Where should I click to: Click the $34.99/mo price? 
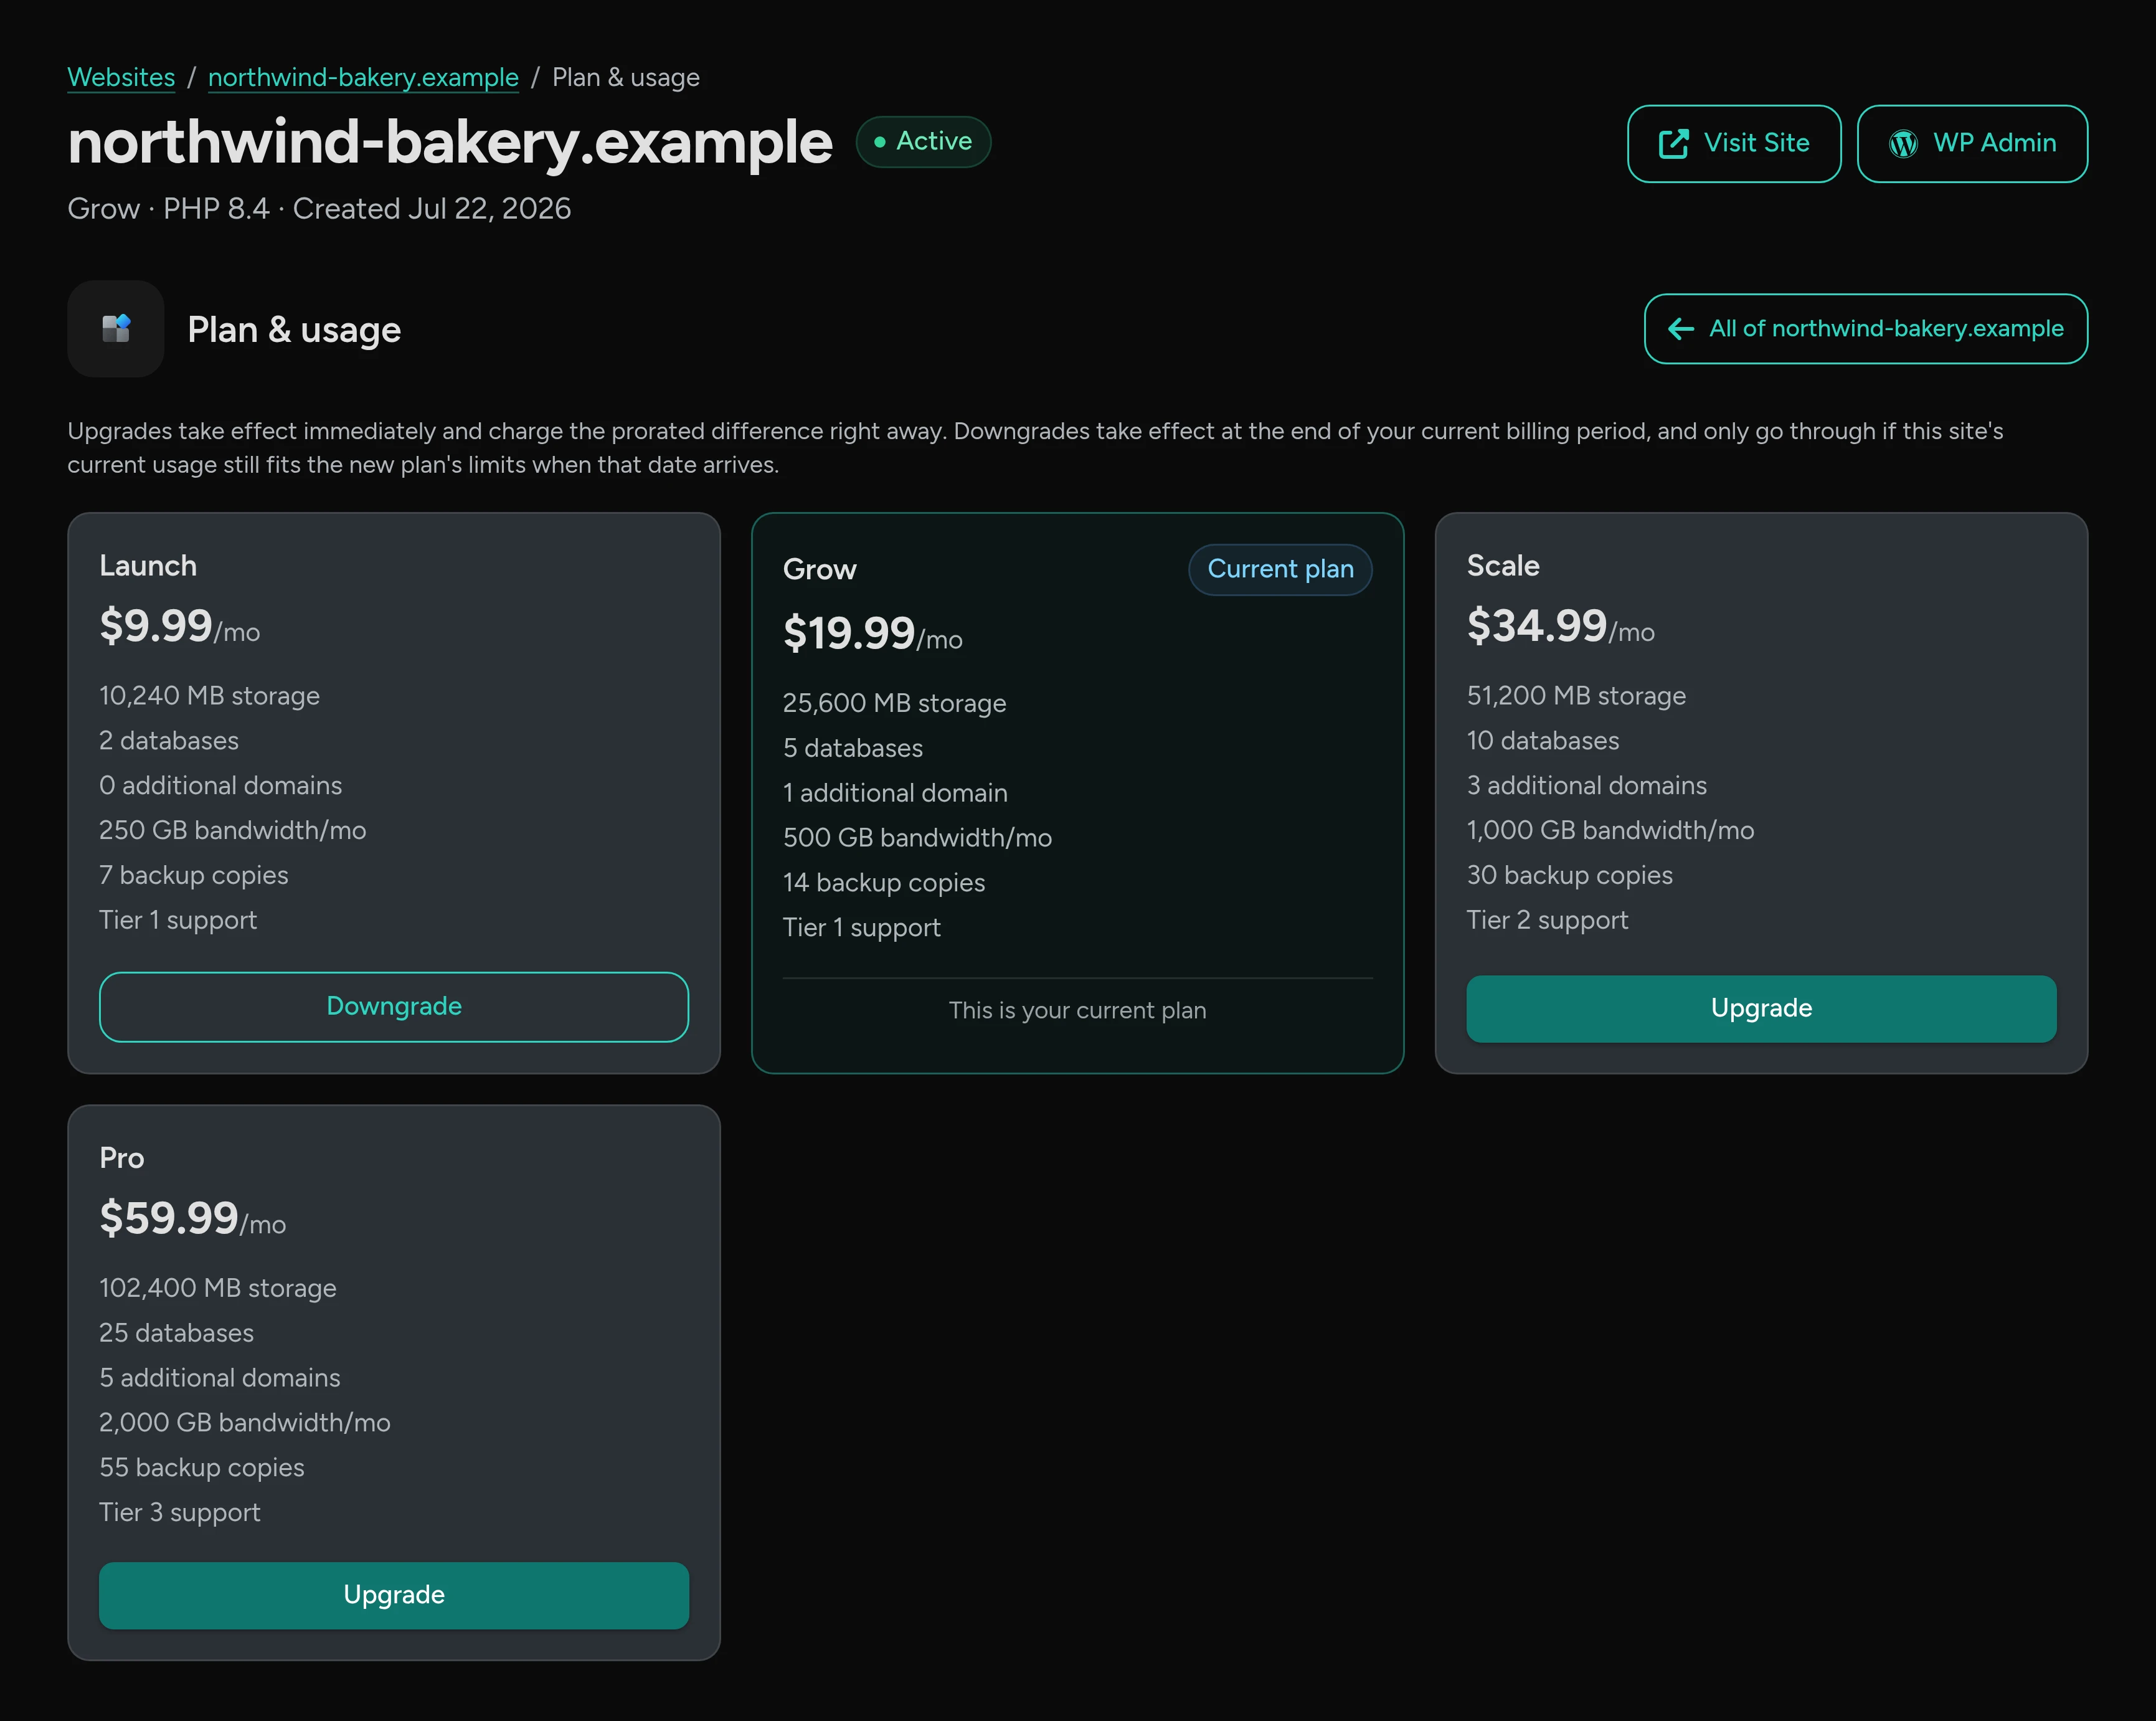pos(1560,626)
